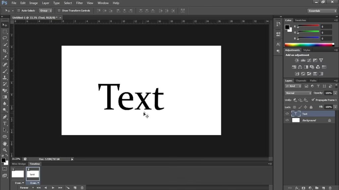Enable the Auto-Select checkbox
Viewport: 339px width, 190px height.
coord(19,11)
